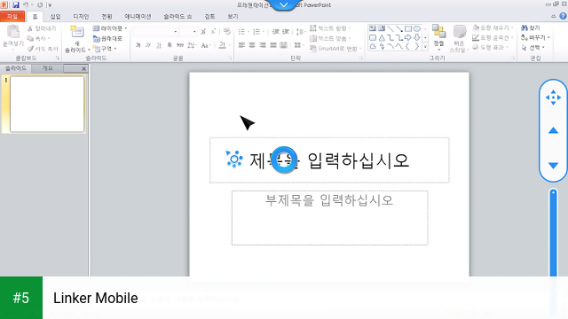Image resolution: width=568 pixels, height=319 pixels.
Task: Click the Copy (복사) icon
Action: (30, 38)
